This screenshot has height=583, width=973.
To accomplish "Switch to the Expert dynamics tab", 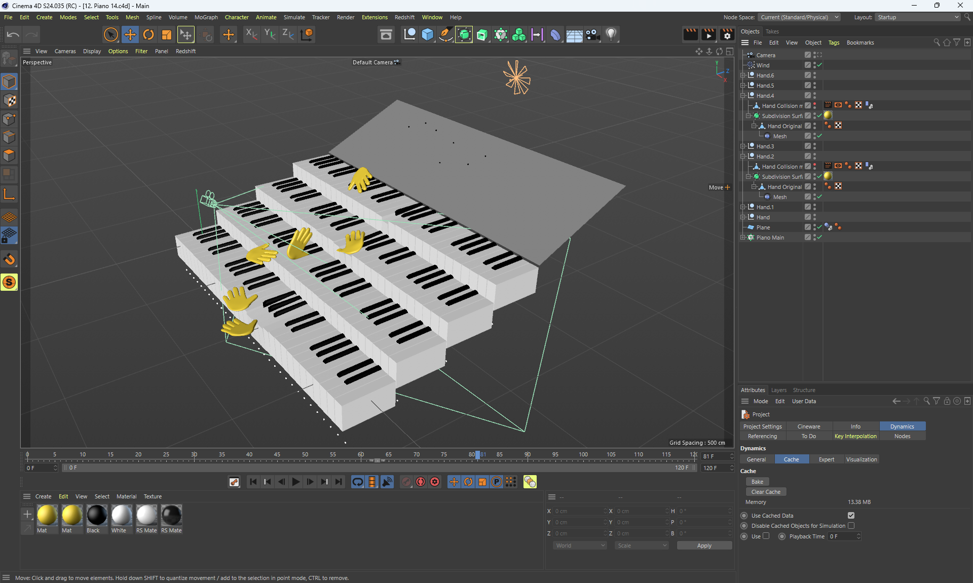I will pyautogui.click(x=826, y=459).
